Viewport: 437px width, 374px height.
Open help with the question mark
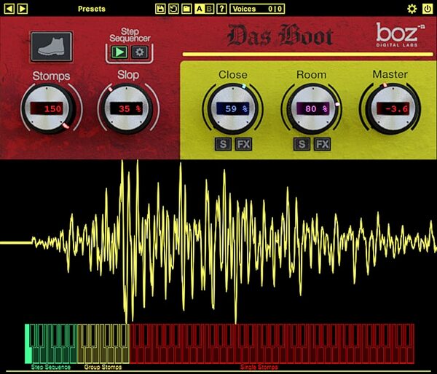tap(221, 9)
